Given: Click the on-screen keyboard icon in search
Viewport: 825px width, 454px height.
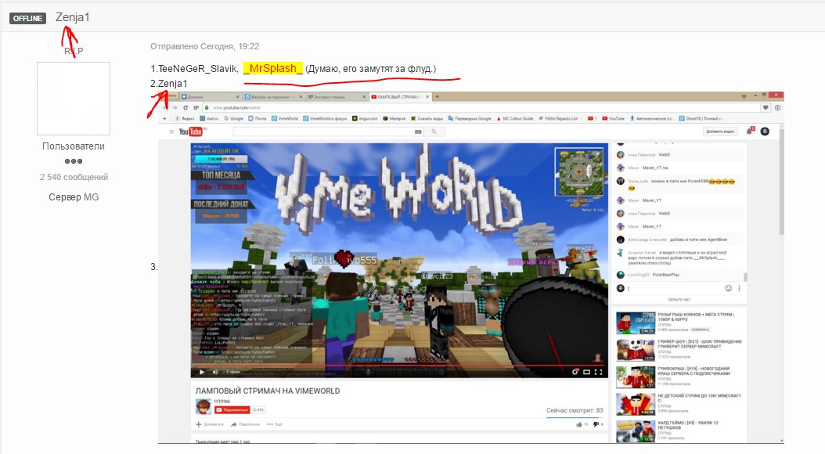Looking at the screenshot, I should click(418, 132).
